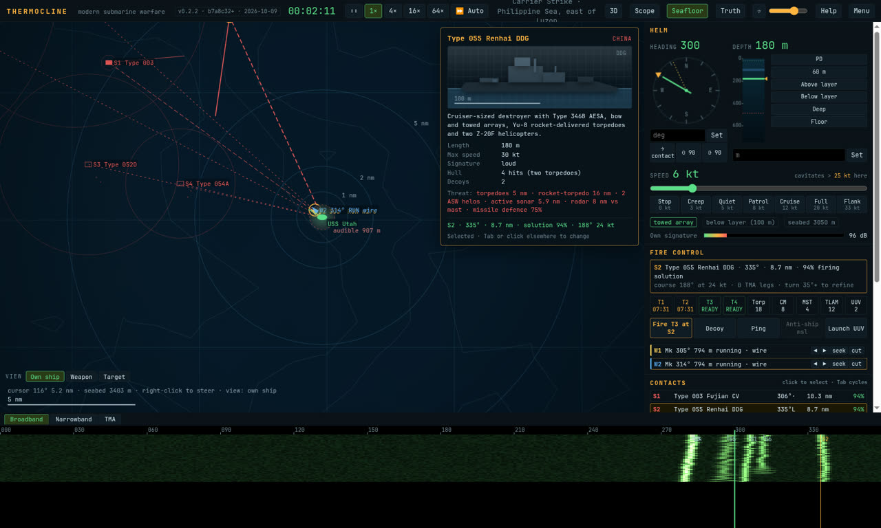Click seek for weapon W1

point(839,351)
